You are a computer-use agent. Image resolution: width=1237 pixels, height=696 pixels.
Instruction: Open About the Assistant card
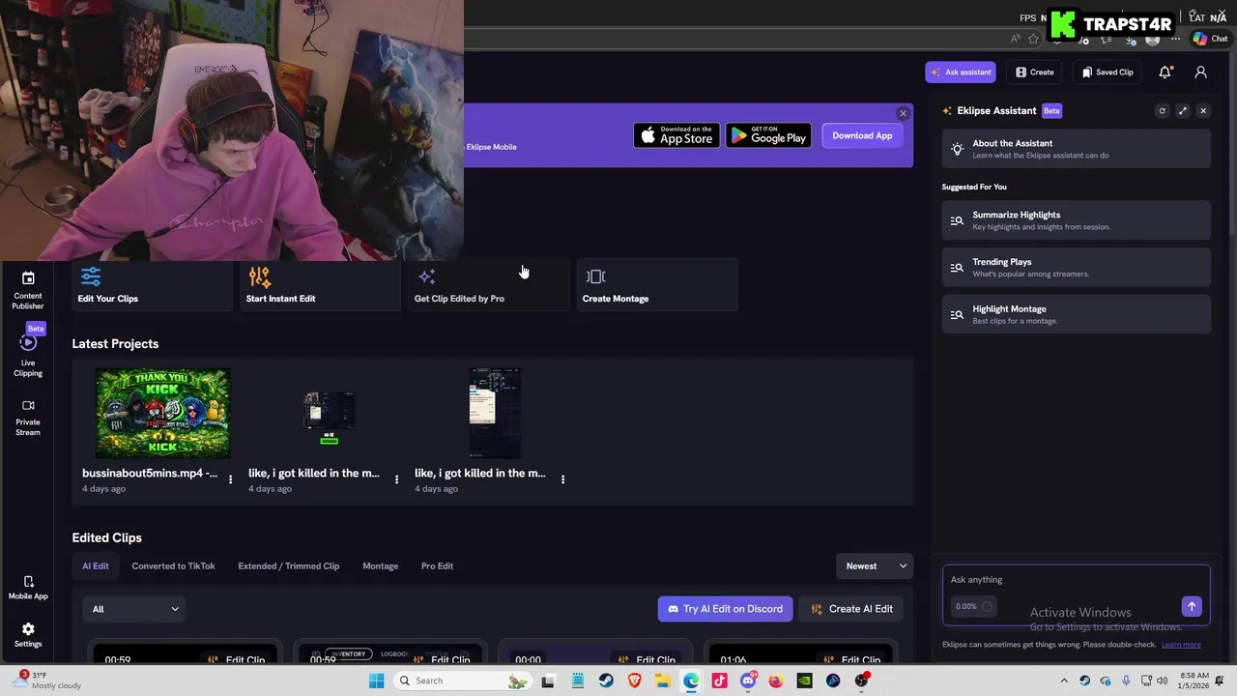coord(1077,149)
